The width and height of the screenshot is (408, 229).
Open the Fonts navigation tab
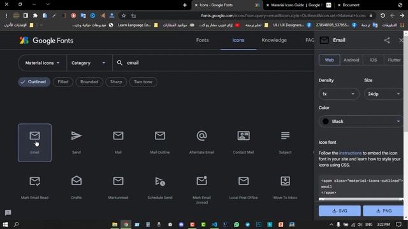203,40
